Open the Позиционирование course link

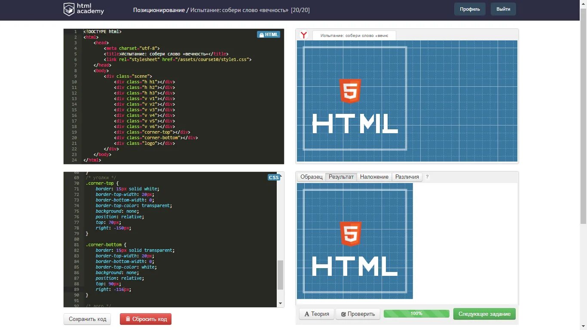(x=159, y=10)
